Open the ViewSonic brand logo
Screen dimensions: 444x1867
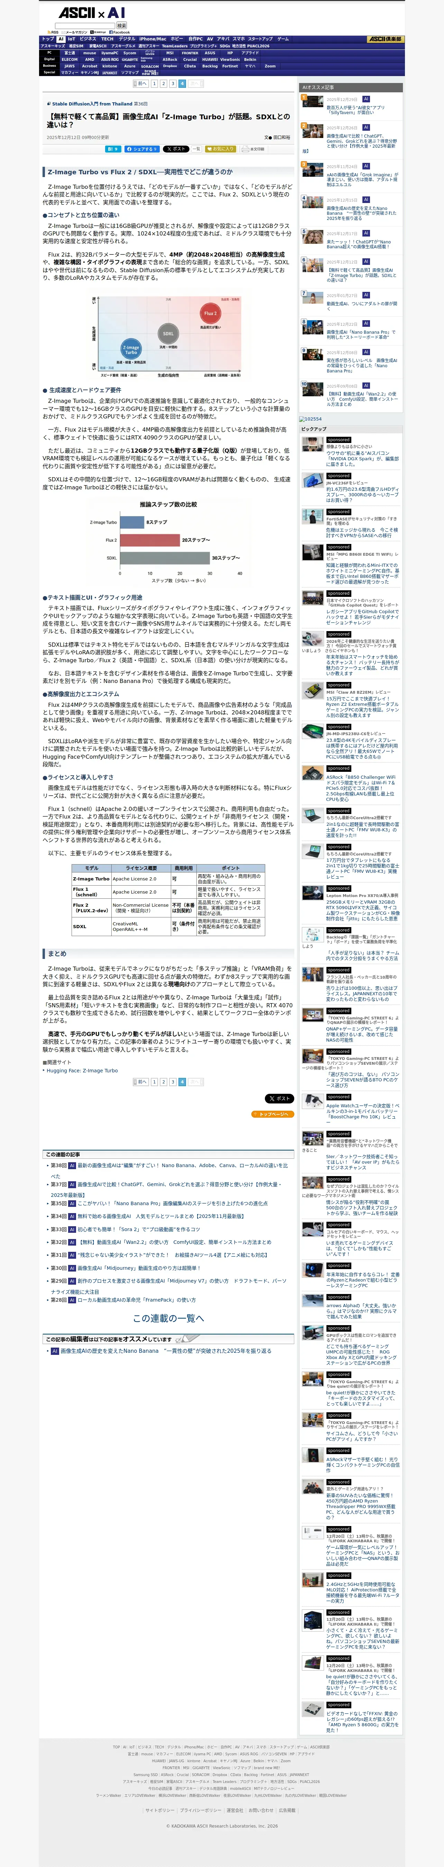[x=230, y=59]
